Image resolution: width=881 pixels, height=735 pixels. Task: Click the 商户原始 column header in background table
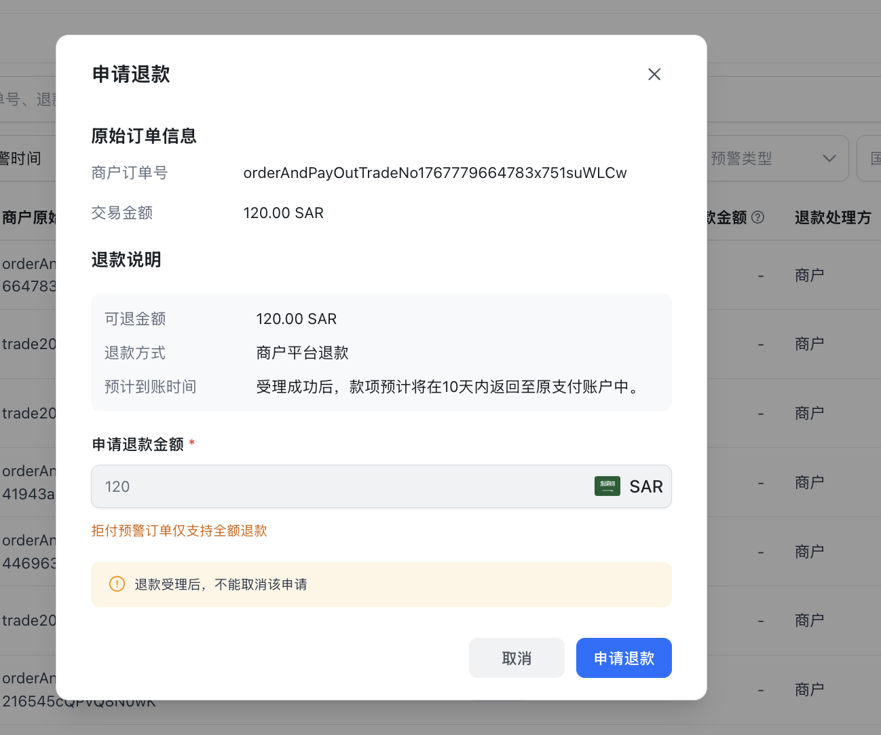pyautogui.click(x=29, y=217)
